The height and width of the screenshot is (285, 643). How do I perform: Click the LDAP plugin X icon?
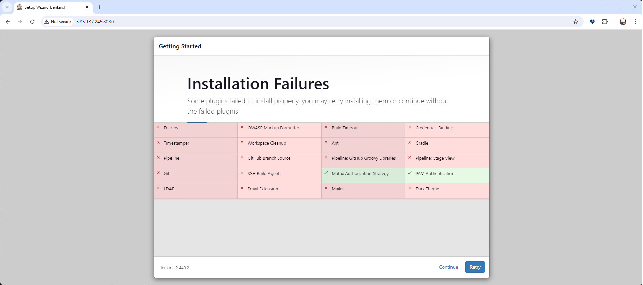(x=158, y=188)
